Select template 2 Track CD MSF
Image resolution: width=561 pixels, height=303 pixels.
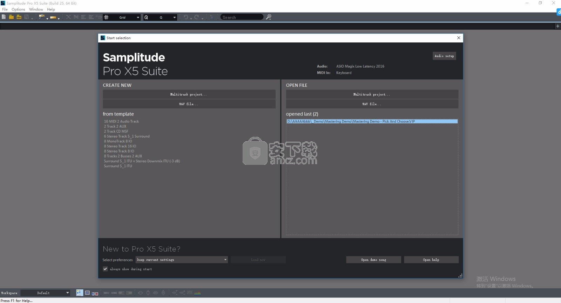tap(116, 131)
